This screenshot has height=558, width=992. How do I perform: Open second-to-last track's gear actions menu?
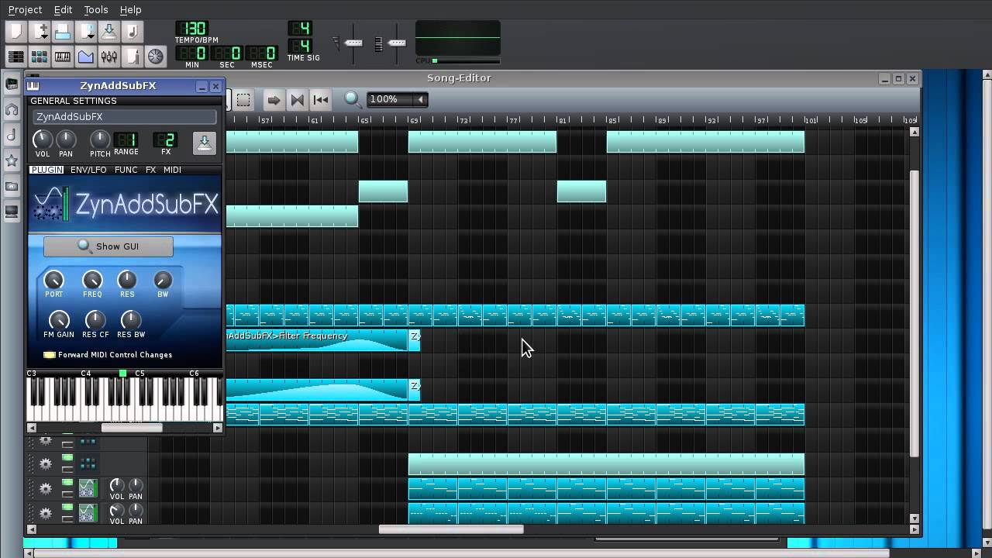pyautogui.click(x=46, y=489)
